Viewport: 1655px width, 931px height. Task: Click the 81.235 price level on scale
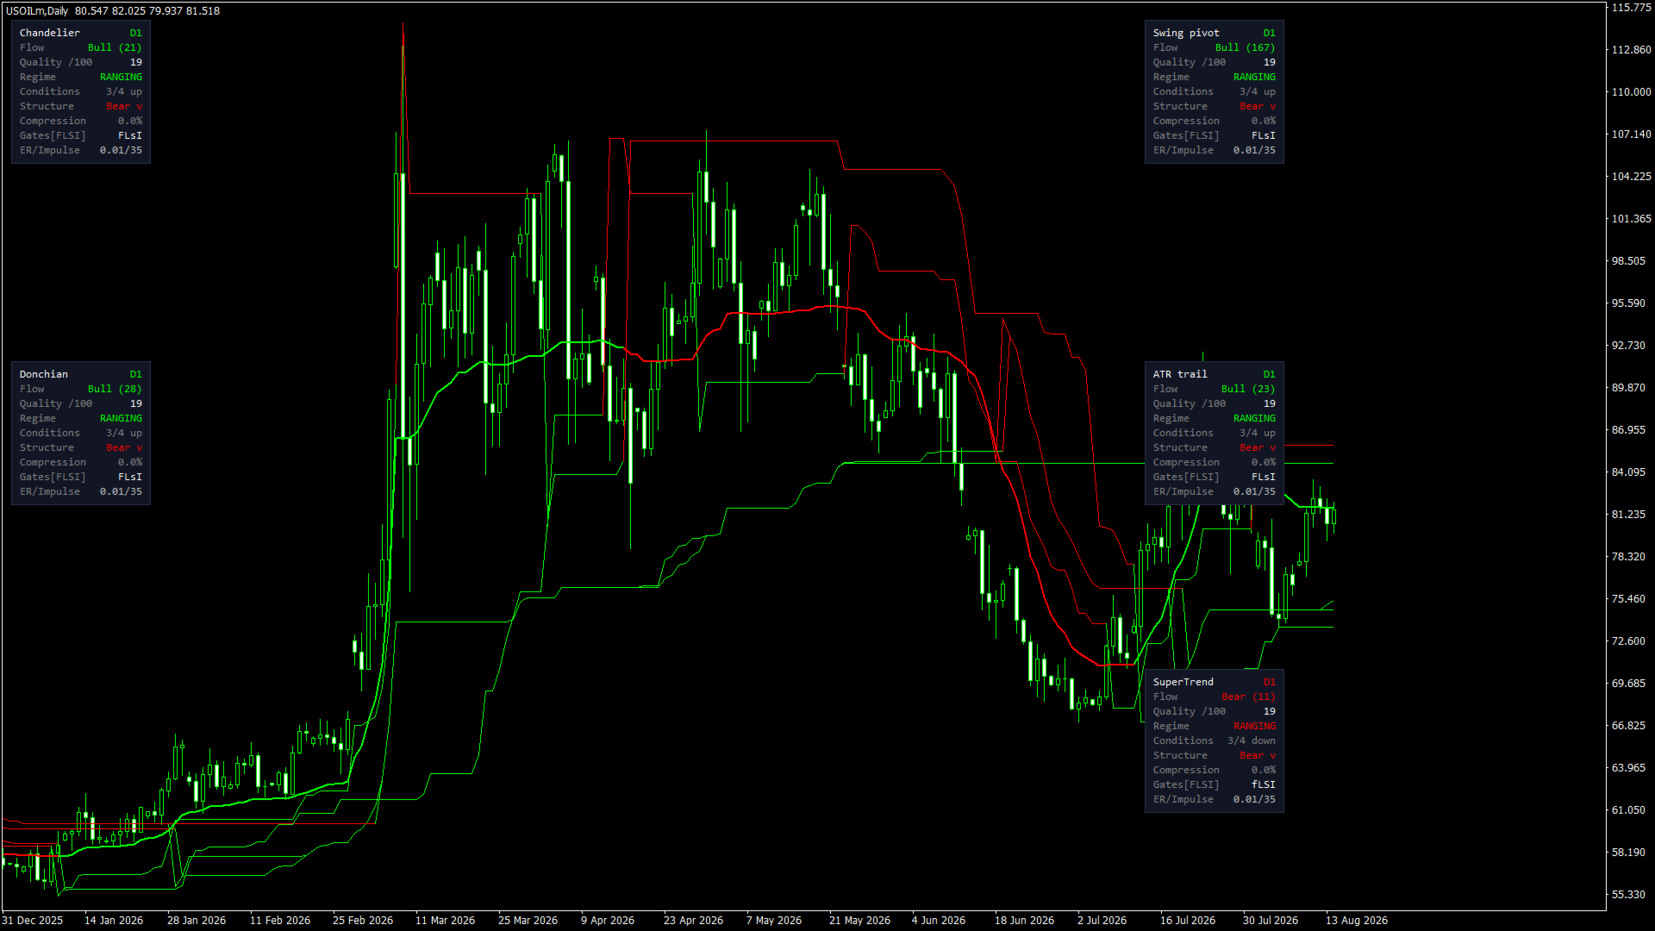point(1629,515)
